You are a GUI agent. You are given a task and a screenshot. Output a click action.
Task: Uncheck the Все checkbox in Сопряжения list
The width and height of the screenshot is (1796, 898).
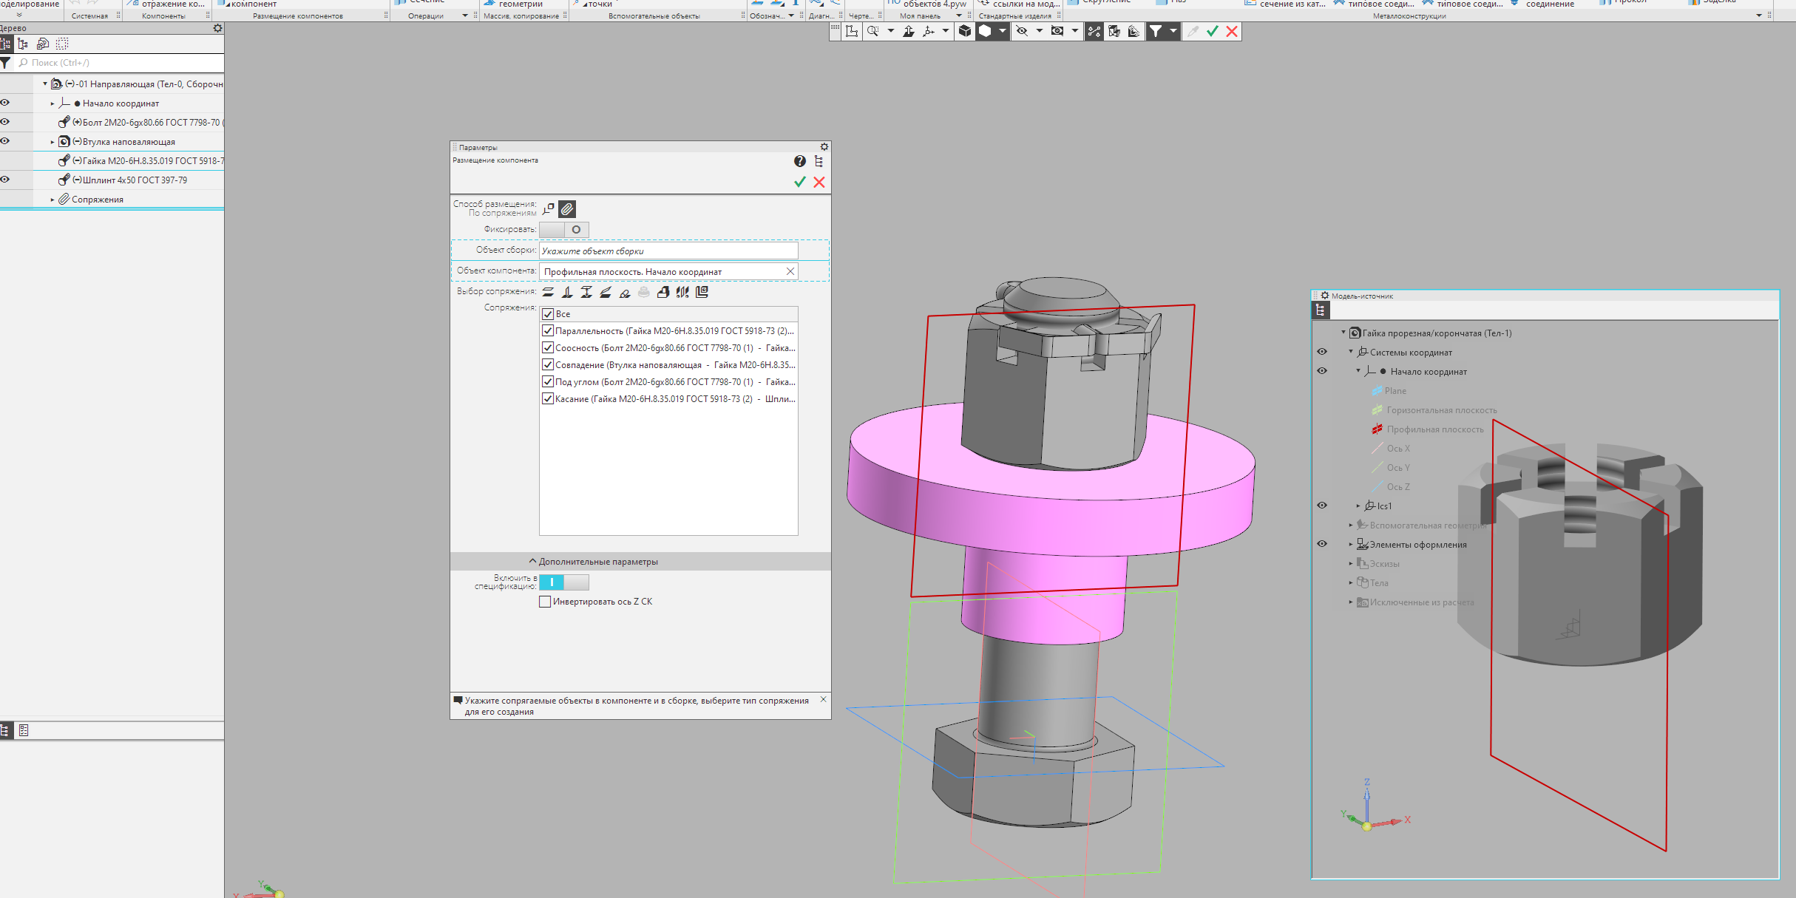point(548,314)
